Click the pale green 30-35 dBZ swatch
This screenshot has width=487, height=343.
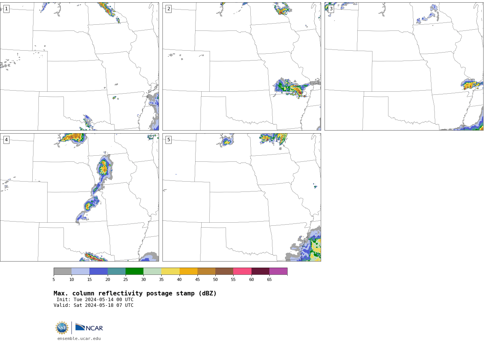click(x=152, y=271)
